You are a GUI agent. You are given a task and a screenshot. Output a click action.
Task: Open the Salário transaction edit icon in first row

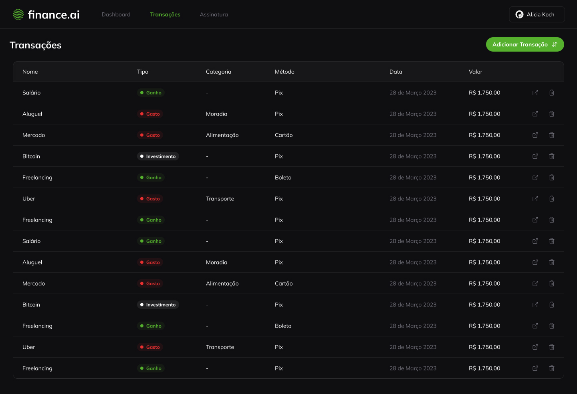coord(535,93)
